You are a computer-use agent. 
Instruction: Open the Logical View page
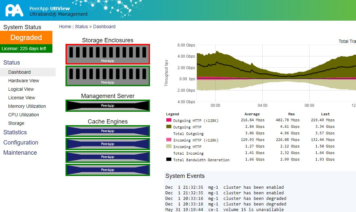point(21,89)
